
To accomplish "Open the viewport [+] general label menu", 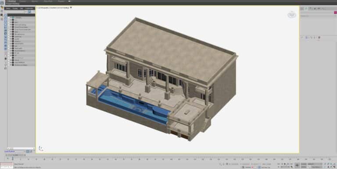I will coord(37,8).
